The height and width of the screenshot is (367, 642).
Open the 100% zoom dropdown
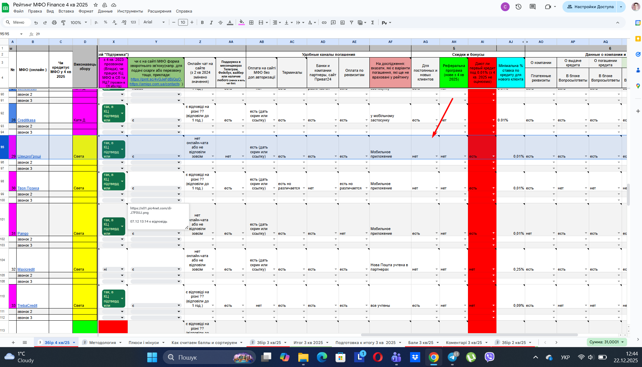(x=79, y=23)
